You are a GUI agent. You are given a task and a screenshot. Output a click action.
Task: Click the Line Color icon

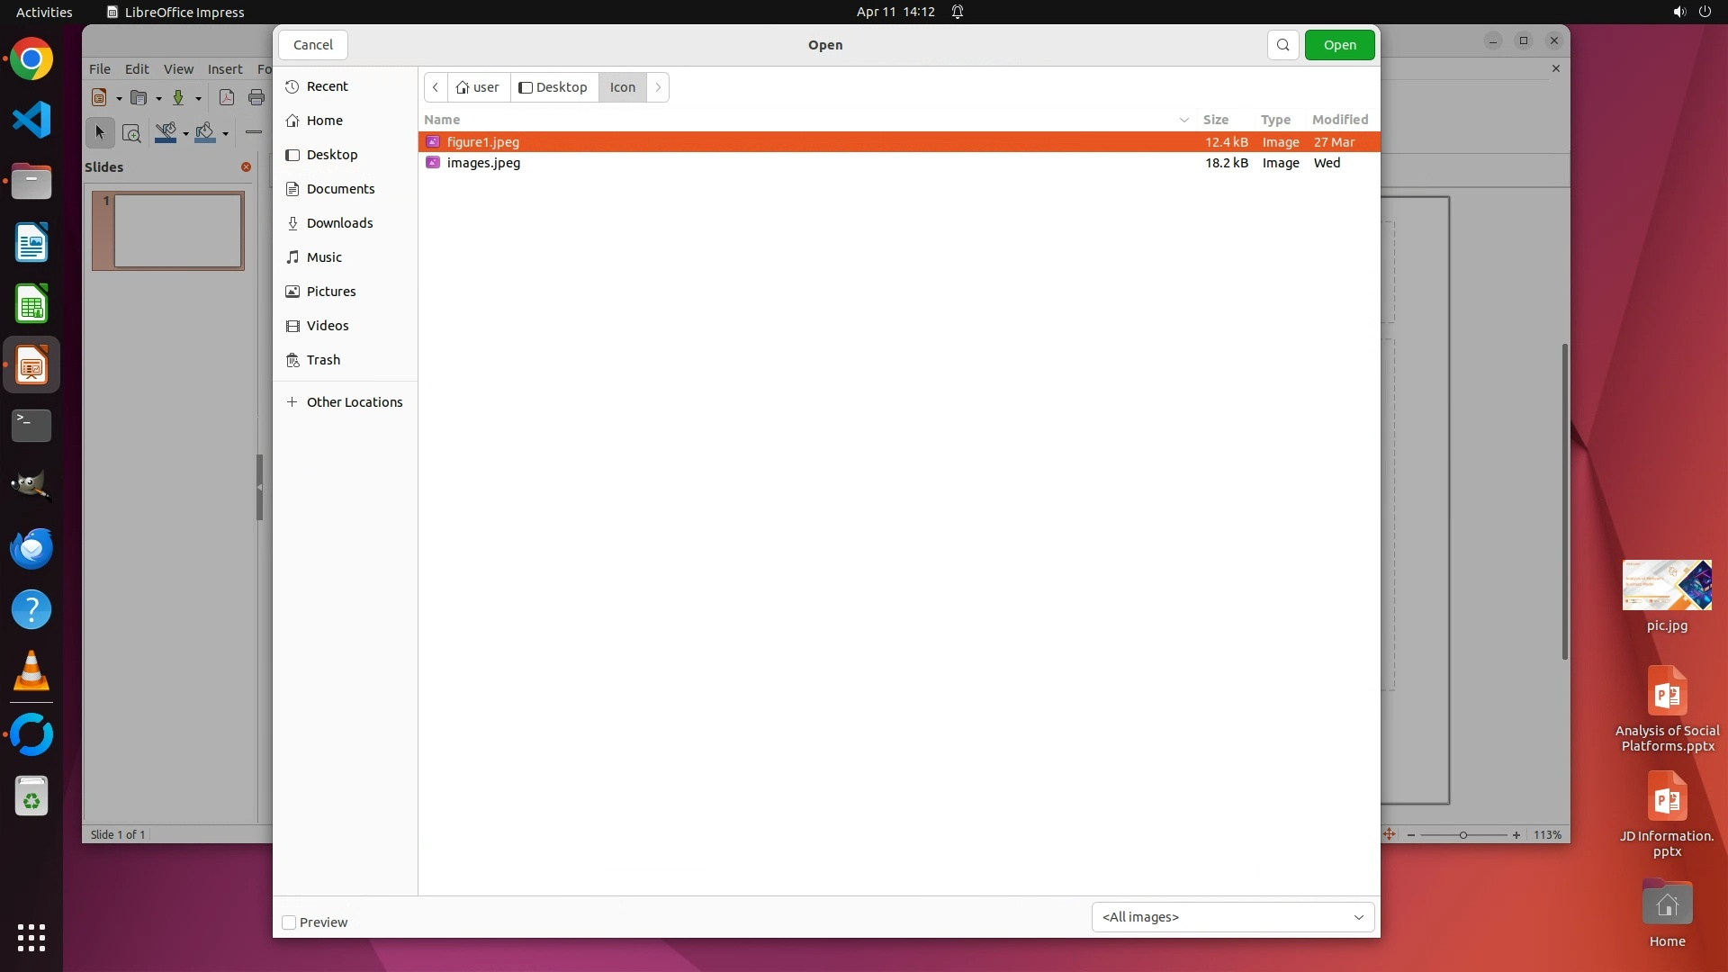[166, 133]
